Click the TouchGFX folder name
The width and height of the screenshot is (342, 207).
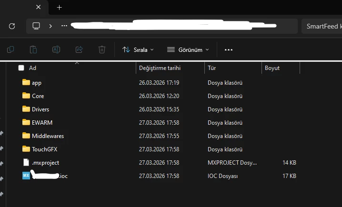44,149
